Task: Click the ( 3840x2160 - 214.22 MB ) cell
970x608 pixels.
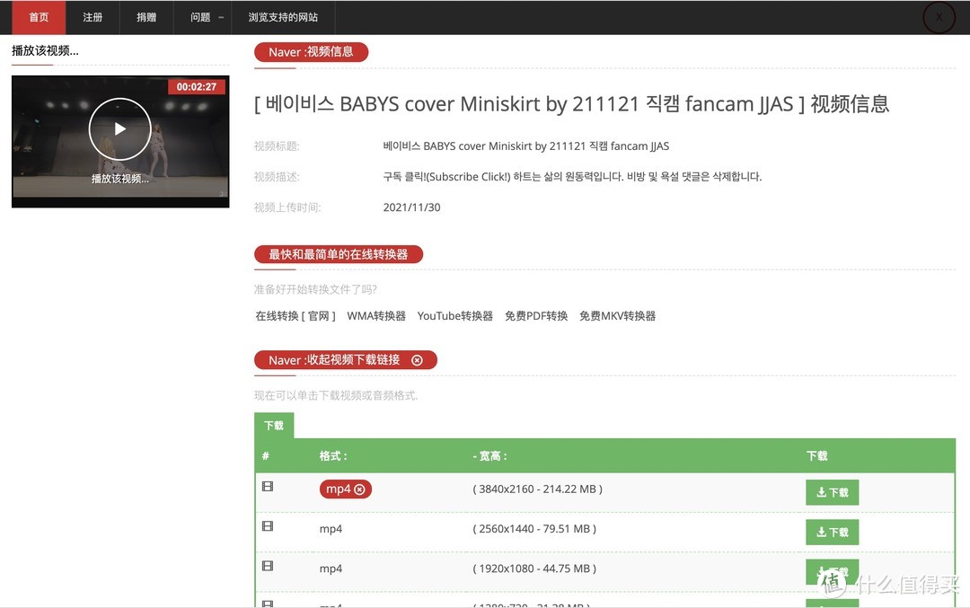Action: click(538, 489)
